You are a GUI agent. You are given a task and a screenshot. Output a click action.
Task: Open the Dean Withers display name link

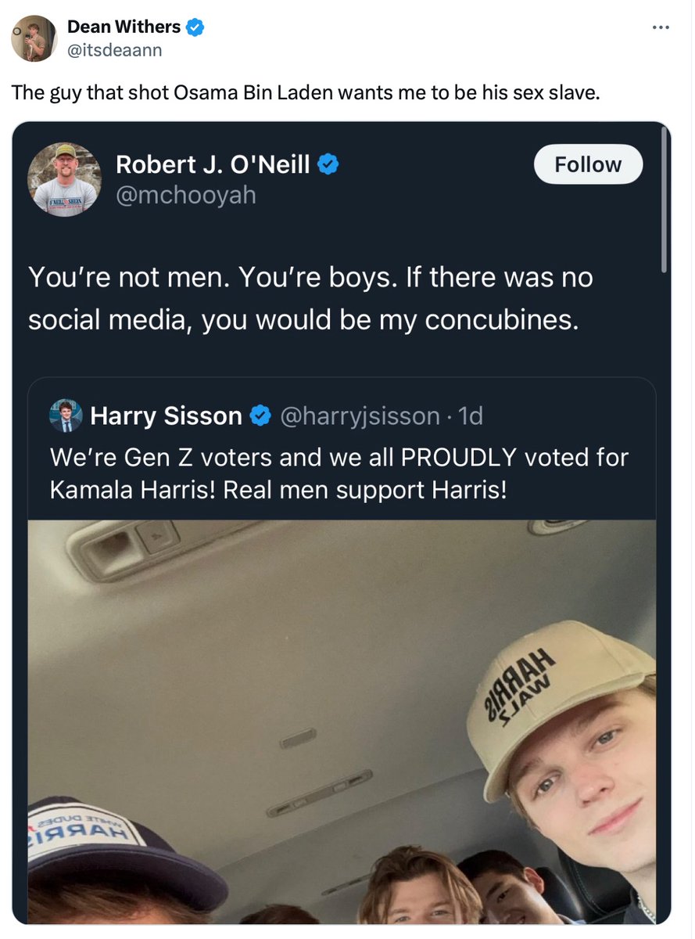pyautogui.click(x=124, y=27)
